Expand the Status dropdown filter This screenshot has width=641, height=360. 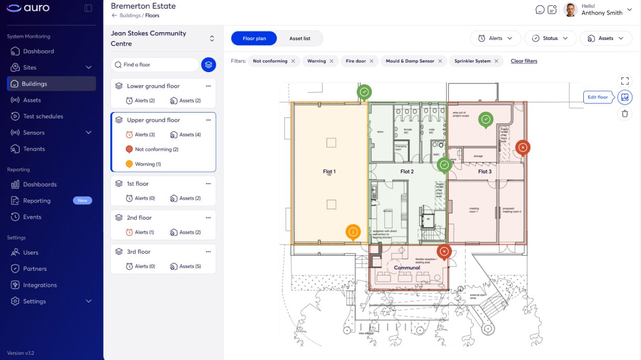[x=550, y=38]
